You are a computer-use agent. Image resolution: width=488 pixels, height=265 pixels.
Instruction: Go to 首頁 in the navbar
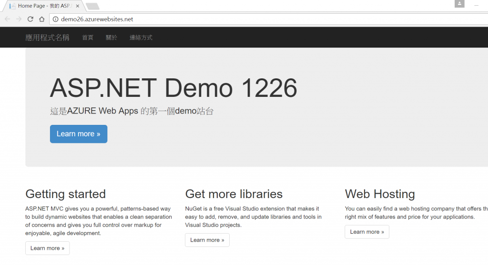88,38
